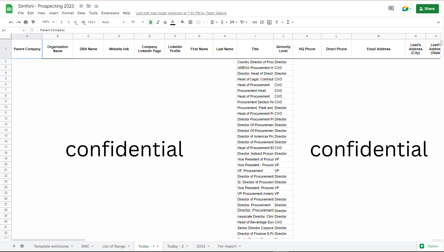Open the last edit history link
Screen dimensions: 444x252
pyautogui.click(x=181, y=13)
